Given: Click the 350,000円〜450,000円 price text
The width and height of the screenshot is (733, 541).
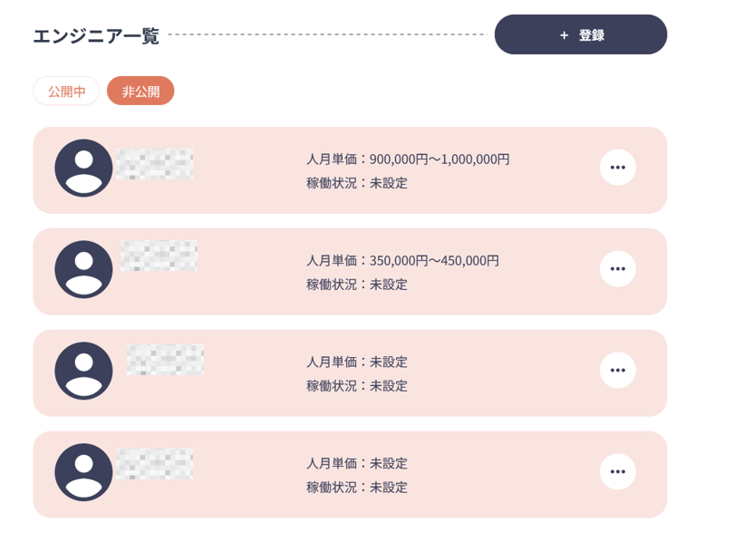Looking at the screenshot, I should (x=434, y=261).
